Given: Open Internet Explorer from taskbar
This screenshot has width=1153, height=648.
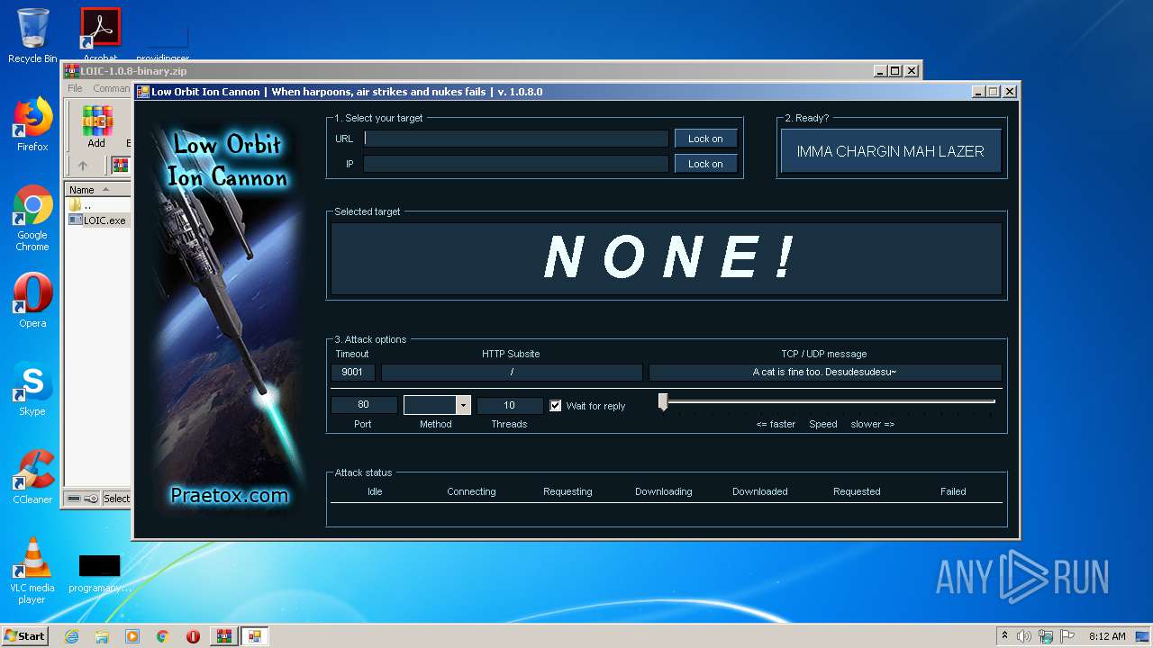Looking at the screenshot, I should click(71, 636).
